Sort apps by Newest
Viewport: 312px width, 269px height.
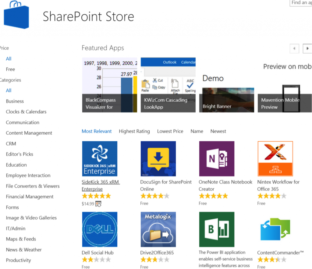[218, 131]
